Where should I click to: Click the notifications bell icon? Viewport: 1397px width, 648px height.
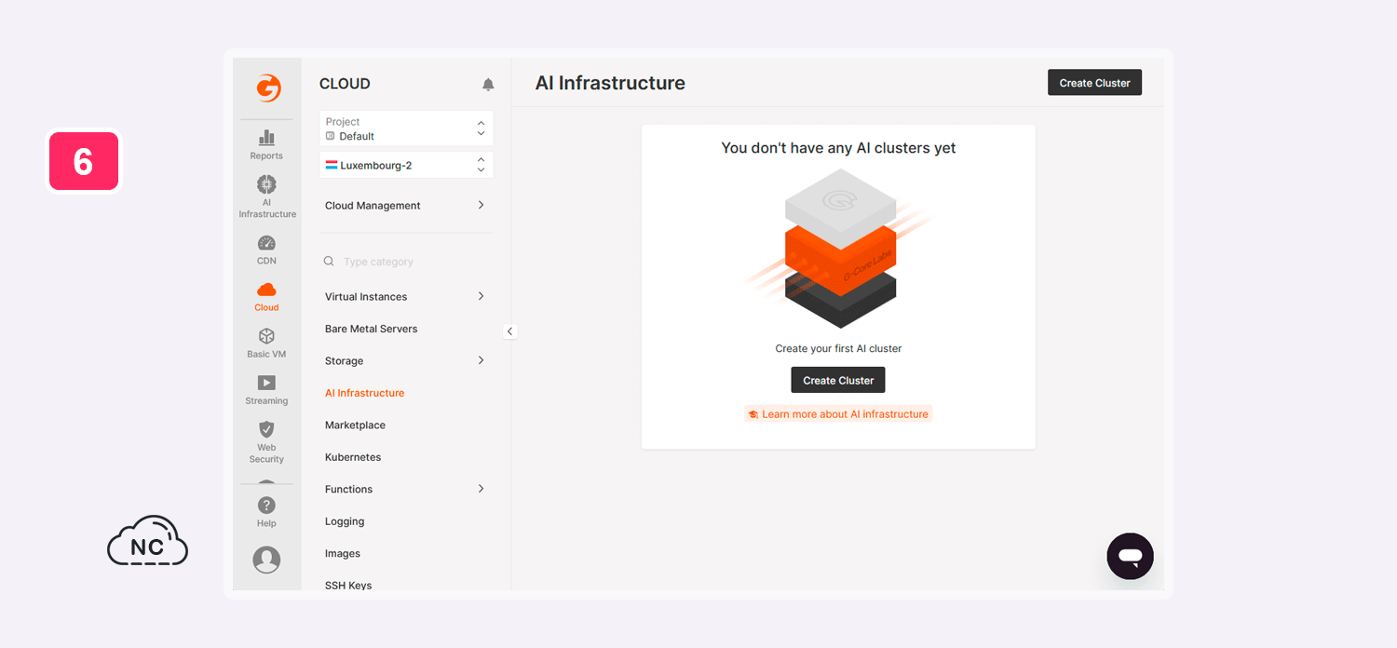coord(488,85)
